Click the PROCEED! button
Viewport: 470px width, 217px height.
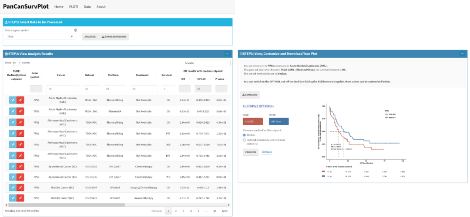tap(251, 152)
